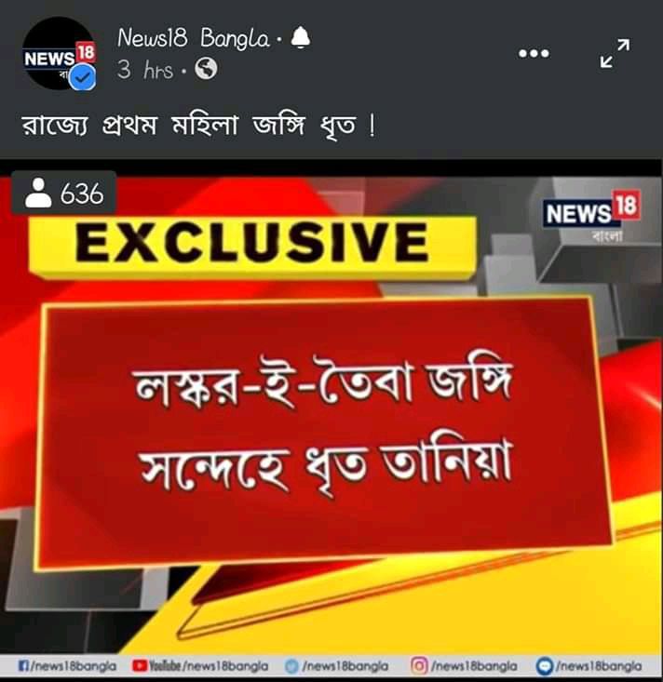Click the person viewers icon on video
This screenshot has height=682, width=663.
coord(38,193)
